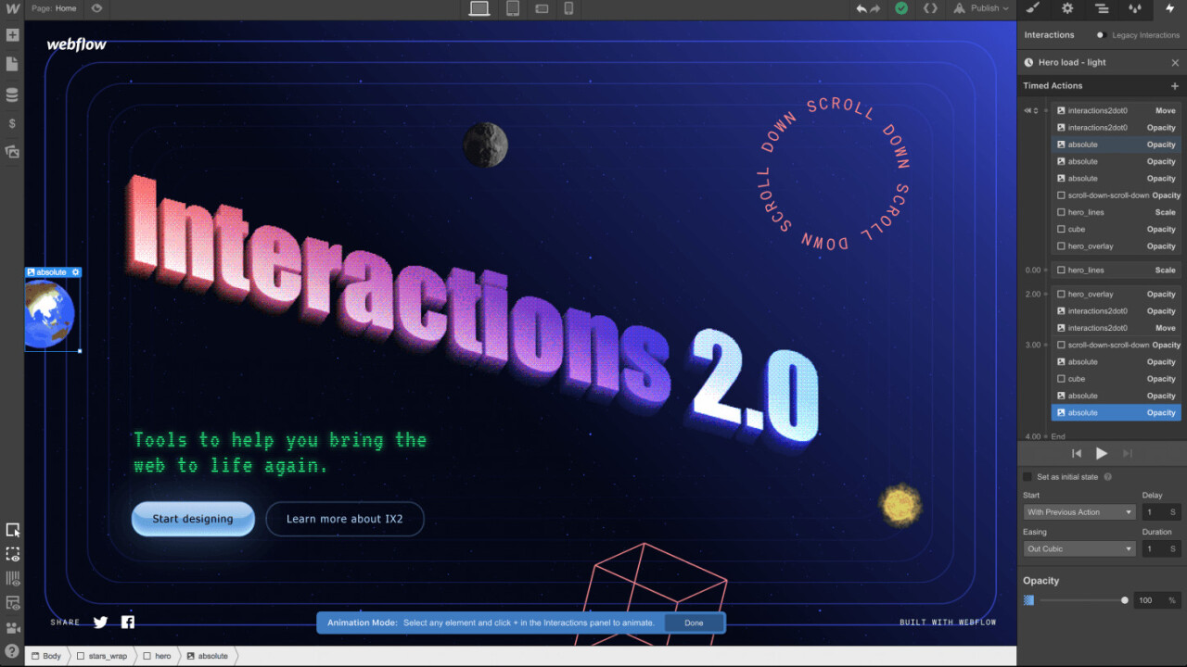Open settings gear on absolute label

point(76,272)
